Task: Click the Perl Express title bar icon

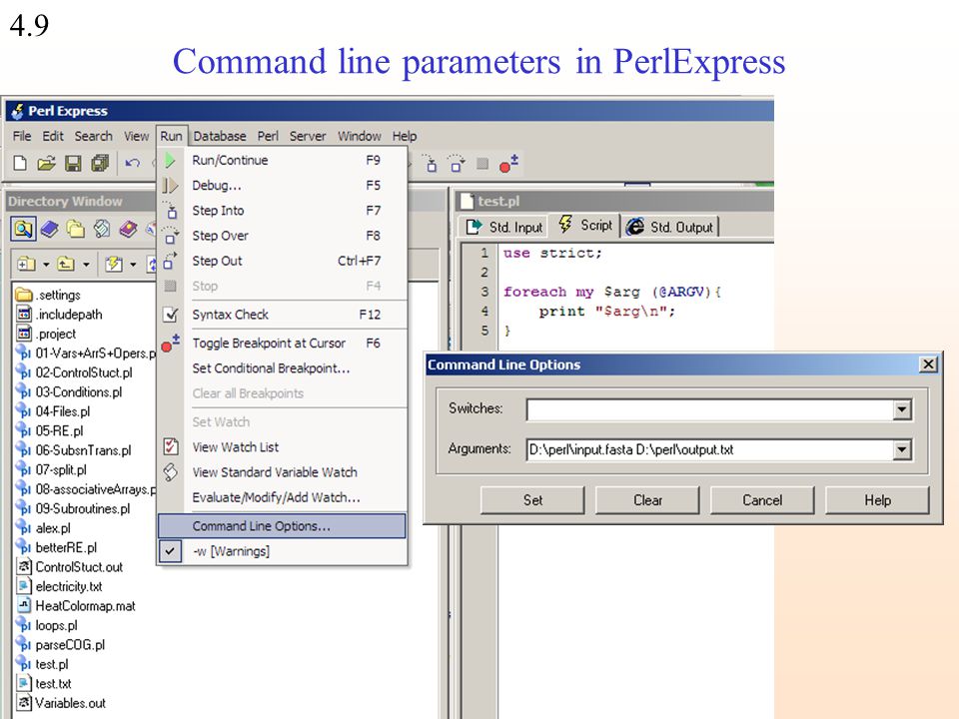Action: point(18,111)
